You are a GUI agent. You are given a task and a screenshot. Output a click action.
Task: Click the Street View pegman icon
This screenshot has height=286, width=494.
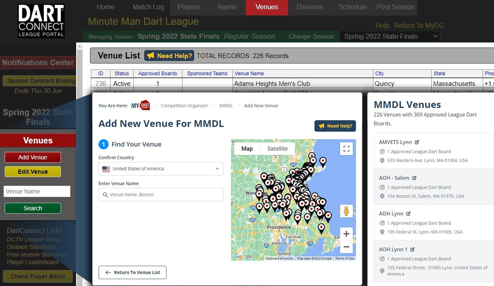[346, 211]
